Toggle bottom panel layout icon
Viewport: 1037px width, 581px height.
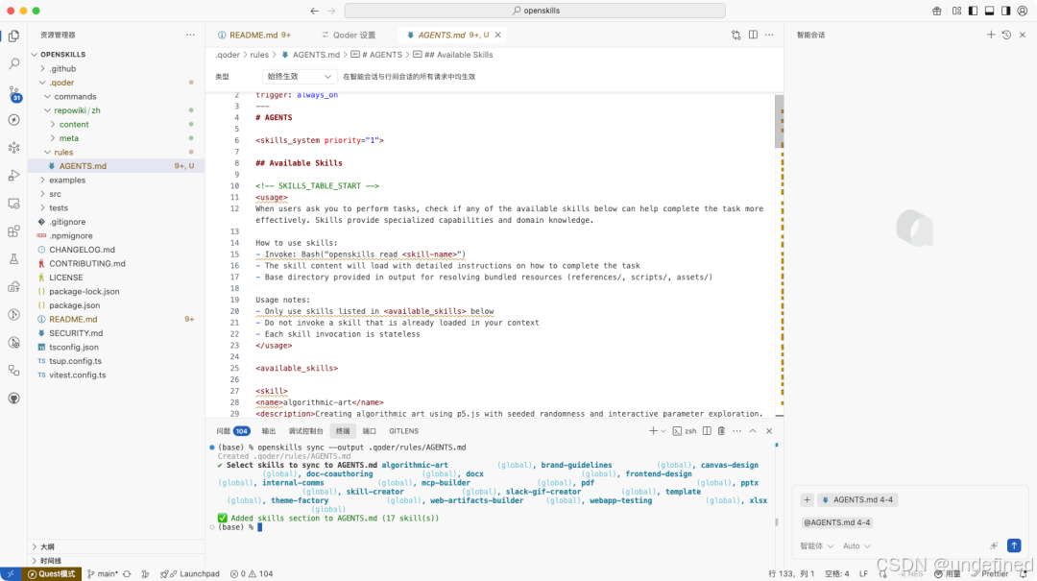pos(989,11)
